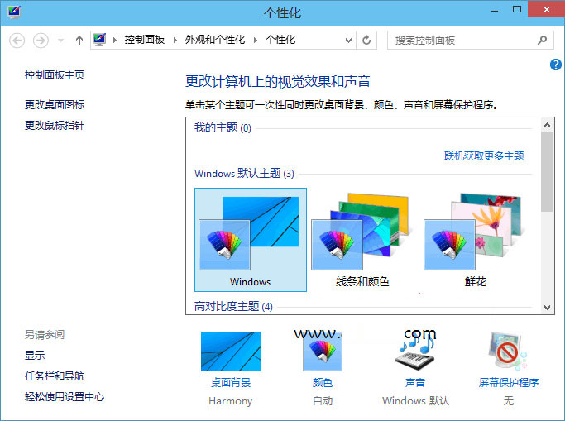This screenshot has height=421, width=565.
Task: Click the blue help question mark icon
Action: [x=556, y=65]
